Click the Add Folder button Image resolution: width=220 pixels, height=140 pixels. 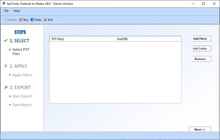(202, 49)
